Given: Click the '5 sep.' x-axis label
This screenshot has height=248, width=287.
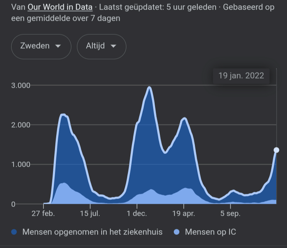Looking at the screenshot, I should [230, 214].
